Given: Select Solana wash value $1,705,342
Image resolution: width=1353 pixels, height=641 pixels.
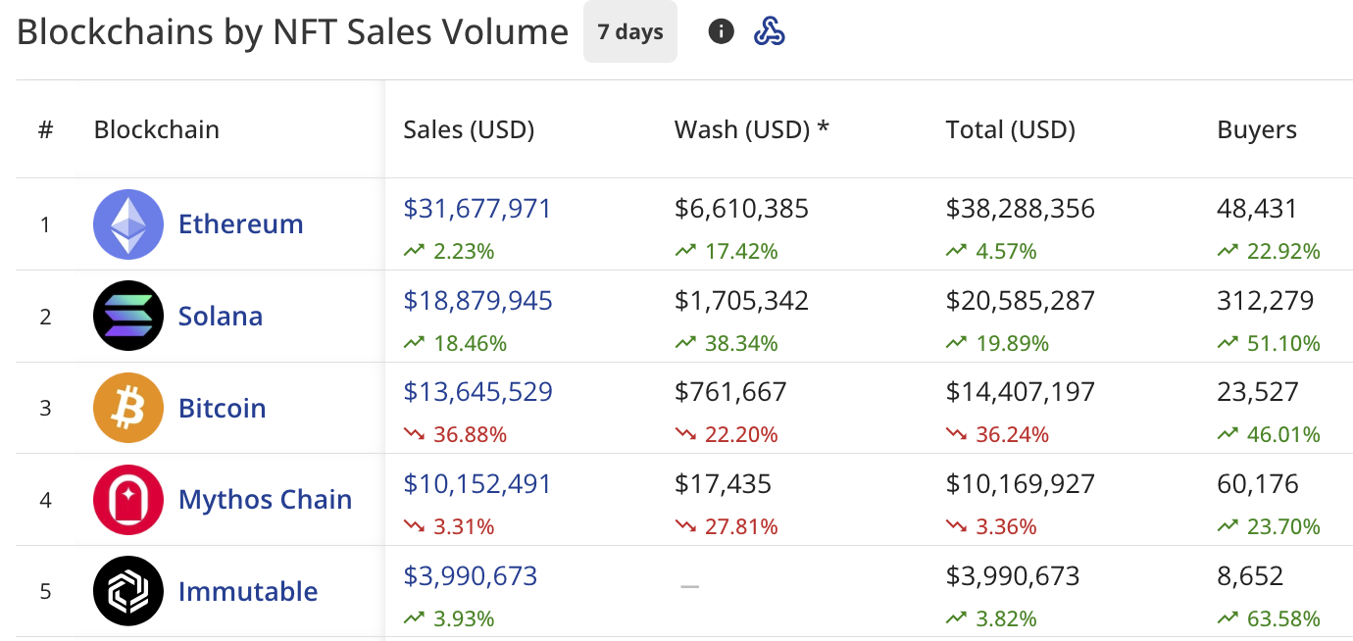Looking at the screenshot, I should click(742, 301).
